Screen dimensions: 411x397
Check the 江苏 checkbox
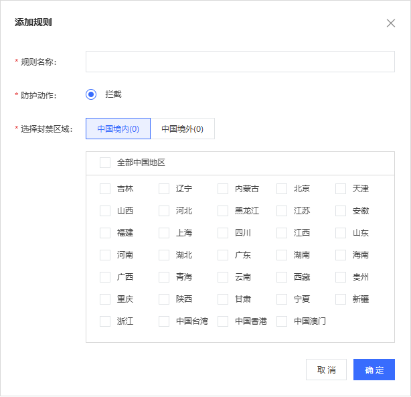point(282,211)
